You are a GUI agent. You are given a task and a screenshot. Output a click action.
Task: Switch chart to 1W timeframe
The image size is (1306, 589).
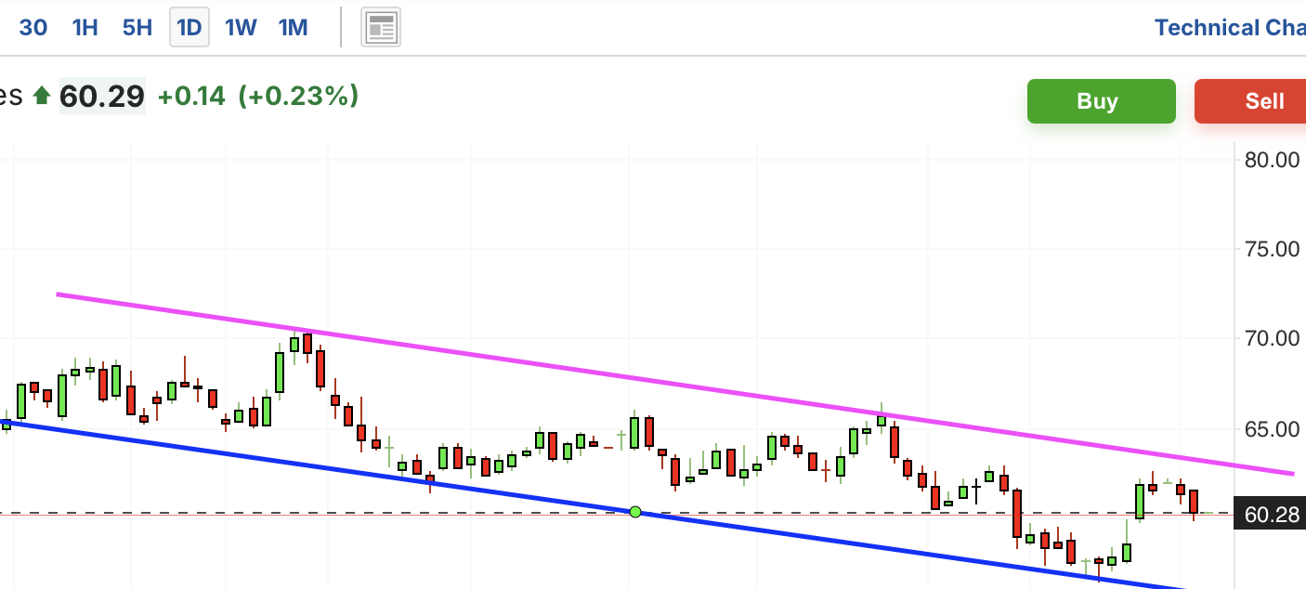(x=241, y=28)
